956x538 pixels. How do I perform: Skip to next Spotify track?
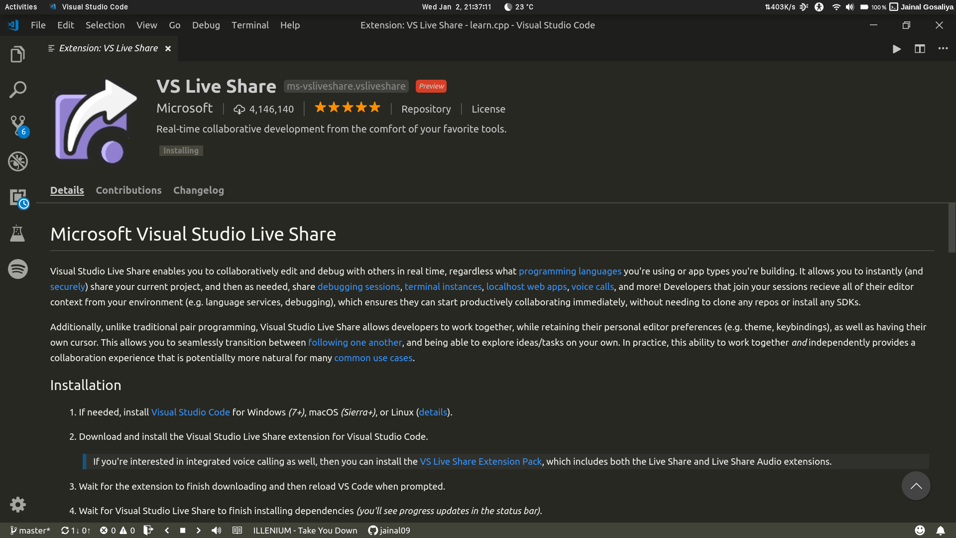(199, 531)
